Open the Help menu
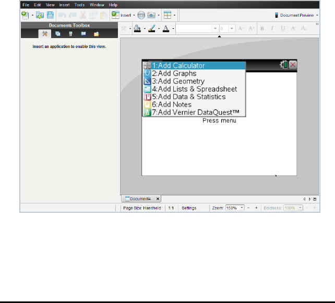 113,5
